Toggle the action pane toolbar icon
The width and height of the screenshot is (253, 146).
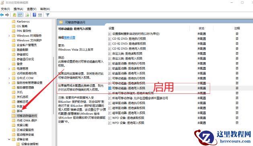click(40, 15)
